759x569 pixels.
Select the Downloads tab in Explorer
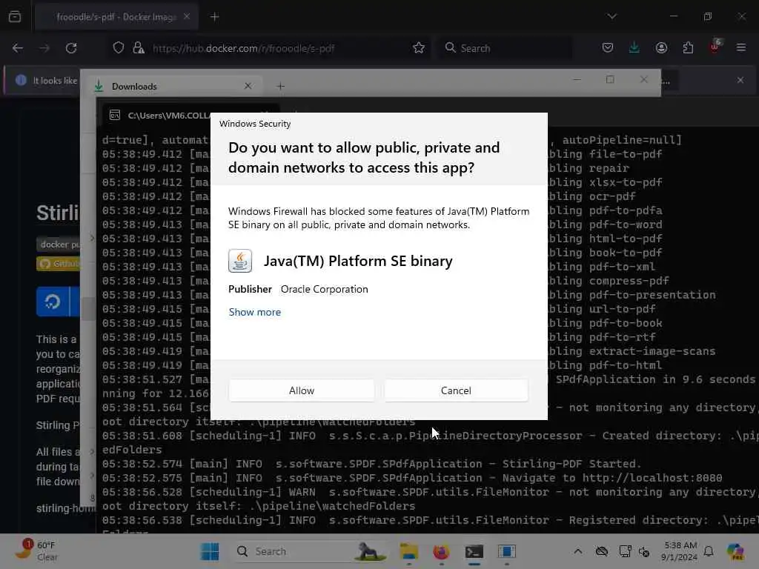(173, 87)
